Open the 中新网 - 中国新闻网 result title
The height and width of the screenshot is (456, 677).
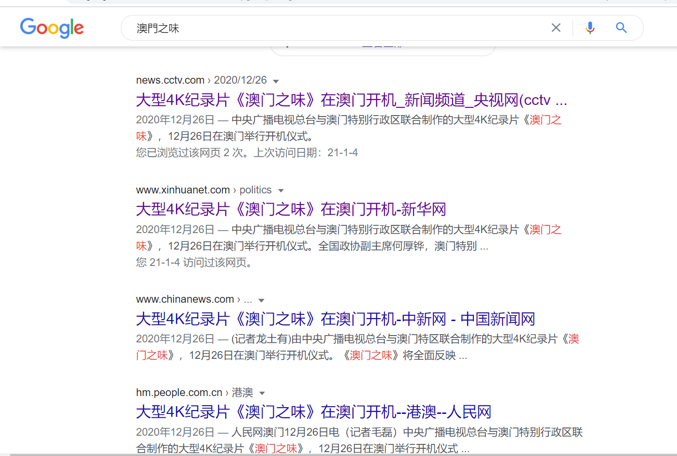click(335, 319)
